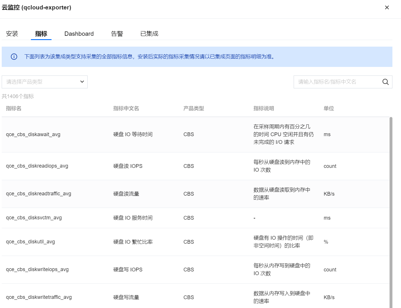The width and height of the screenshot is (401, 308).
Task: Click the qce_cbs_disksvctm_avg metric name
Action: [x=34, y=218]
